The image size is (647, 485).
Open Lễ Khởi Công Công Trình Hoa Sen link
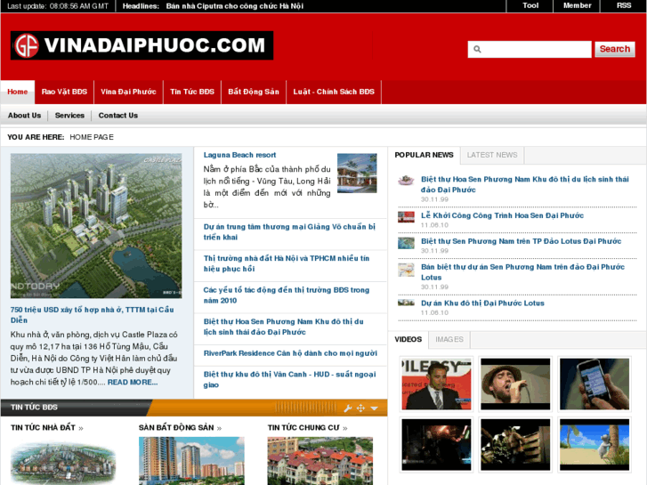[502, 215]
